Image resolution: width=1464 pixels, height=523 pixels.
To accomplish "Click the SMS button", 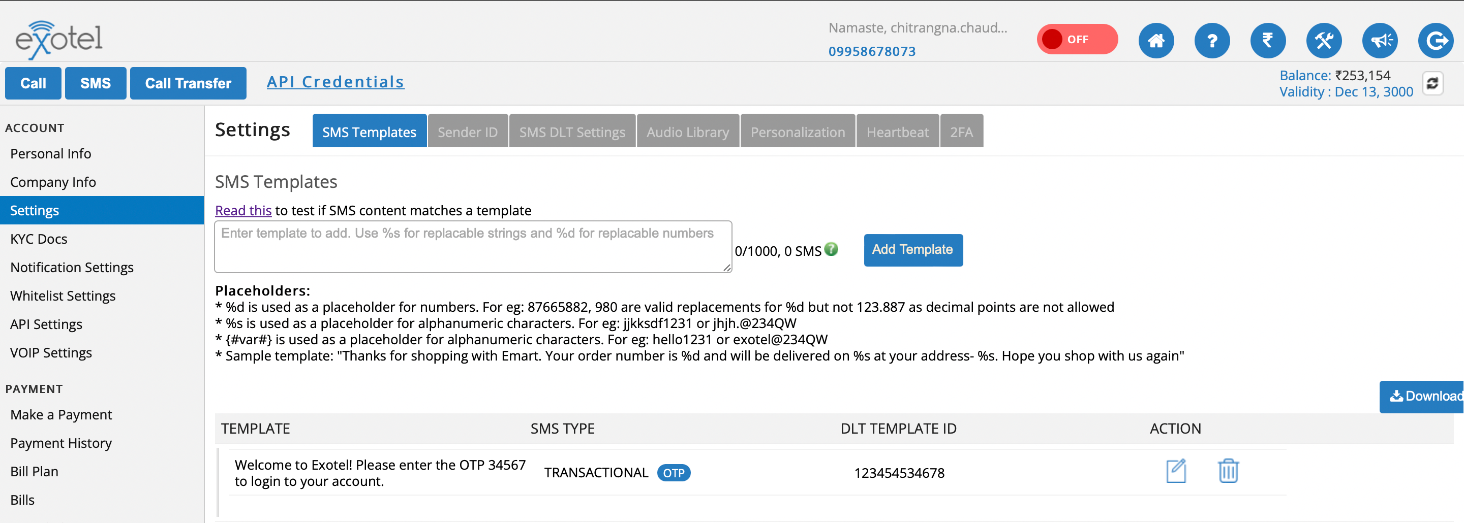I will click(x=96, y=83).
